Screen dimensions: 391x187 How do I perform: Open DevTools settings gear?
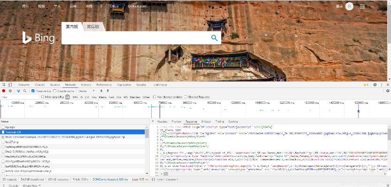(375, 85)
